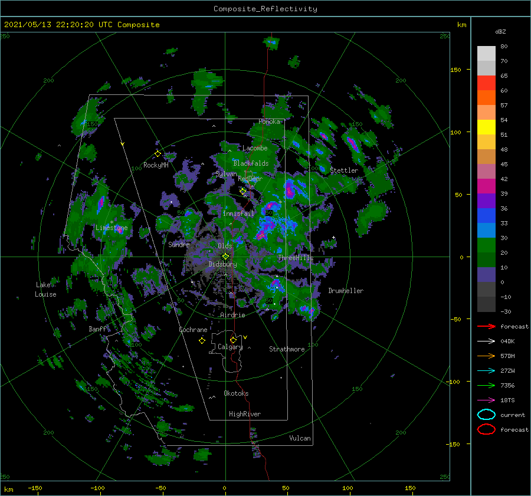Click the cyan 'current' ellipse legend symbol

486,415
